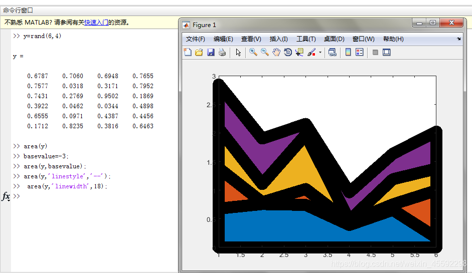Viewport: 472px width, 273px height.
Task: Activate the Pan hand tool
Action: (276, 52)
